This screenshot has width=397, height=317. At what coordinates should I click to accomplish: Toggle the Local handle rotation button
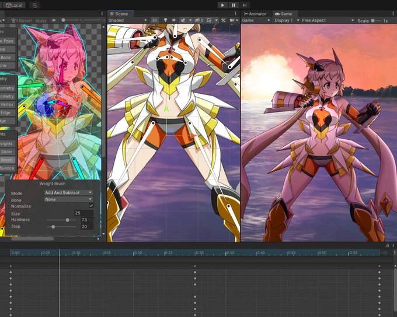point(14,5)
